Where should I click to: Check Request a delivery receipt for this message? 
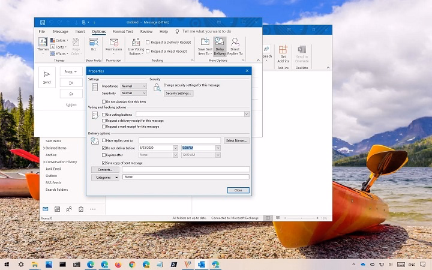(x=104, y=121)
